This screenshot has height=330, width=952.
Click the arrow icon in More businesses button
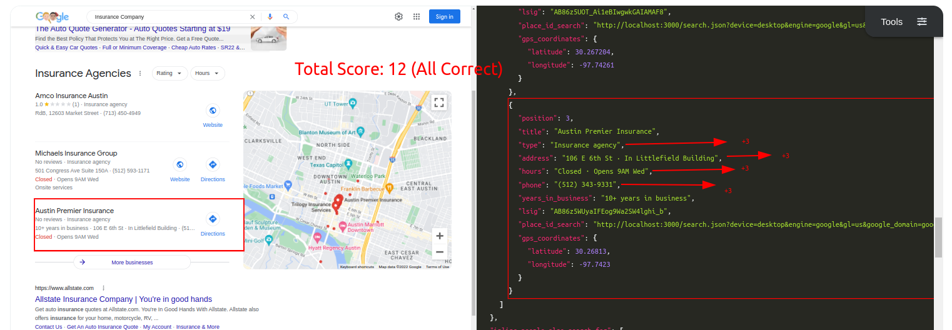(83, 262)
